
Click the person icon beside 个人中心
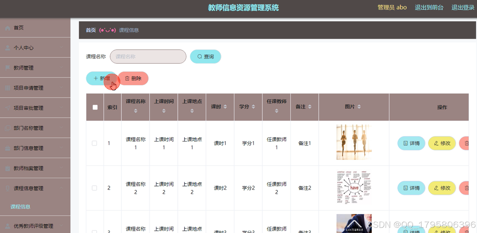tap(7, 48)
